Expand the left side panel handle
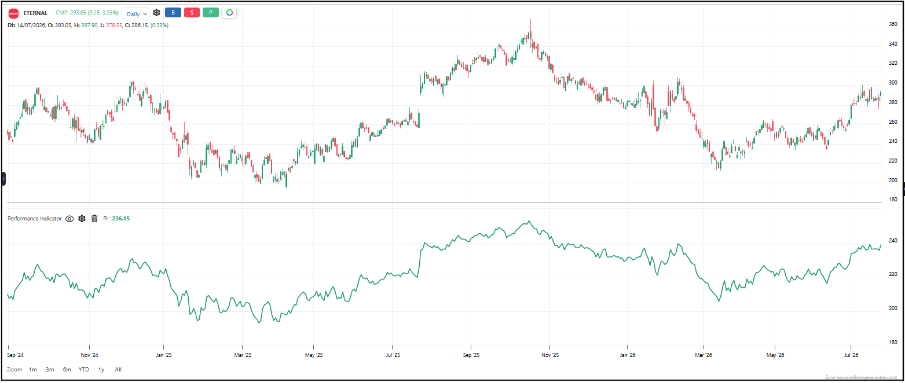The height and width of the screenshot is (383, 905). pos(3,179)
